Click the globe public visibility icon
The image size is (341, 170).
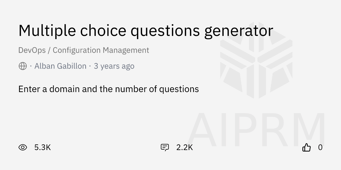pos(23,66)
